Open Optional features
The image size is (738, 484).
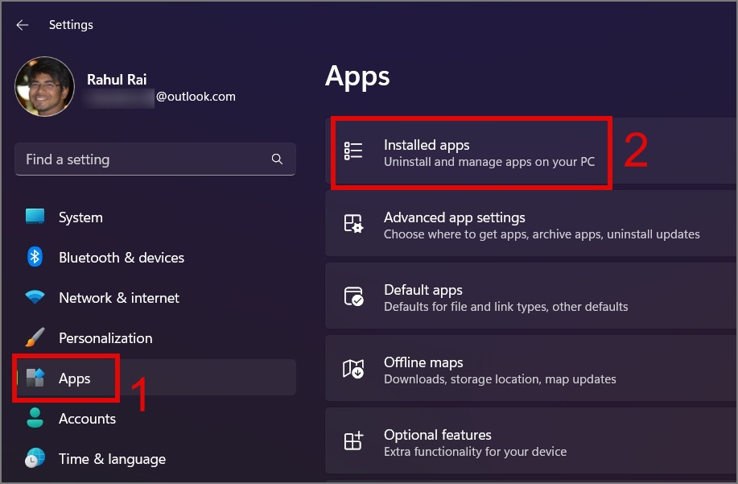tap(531, 441)
